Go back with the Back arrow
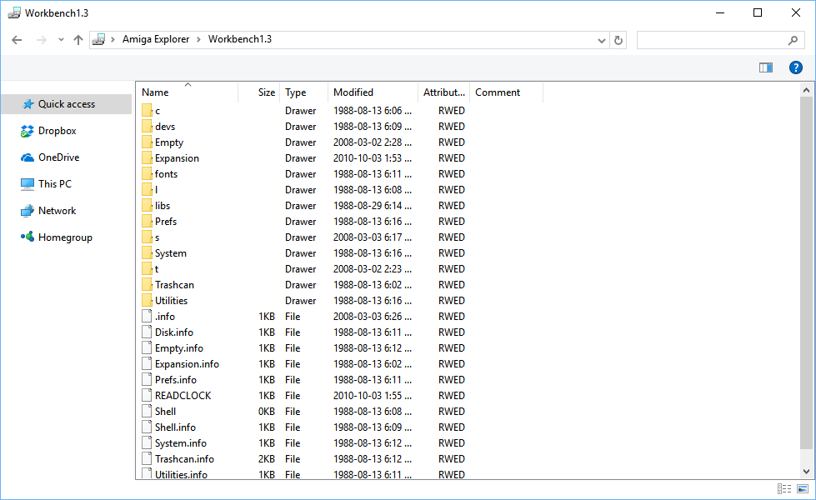Image resolution: width=816 pixels, height=500 pixels. 17,40
